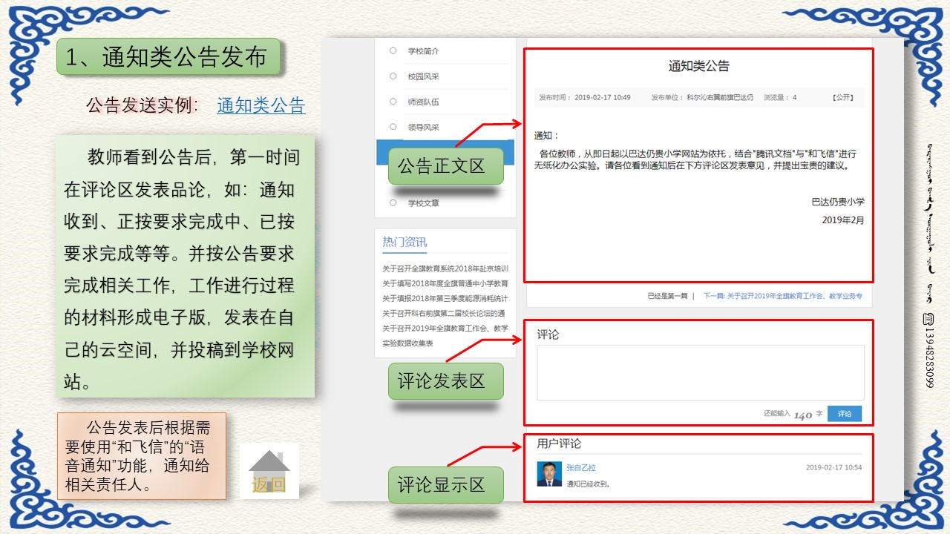Screen dimensions: 950x534
Task: Open the 2018年第三季度能源消耗统计 news link
Action: [445, 298]
